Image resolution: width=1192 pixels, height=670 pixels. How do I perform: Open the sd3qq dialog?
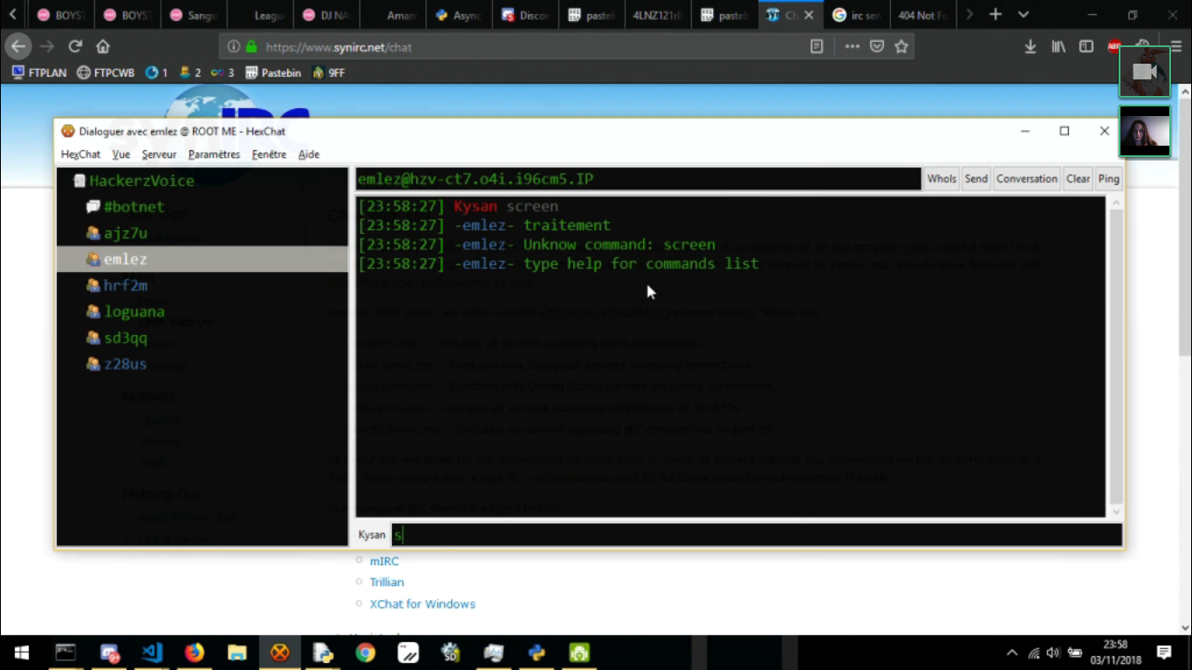(125, 338)
